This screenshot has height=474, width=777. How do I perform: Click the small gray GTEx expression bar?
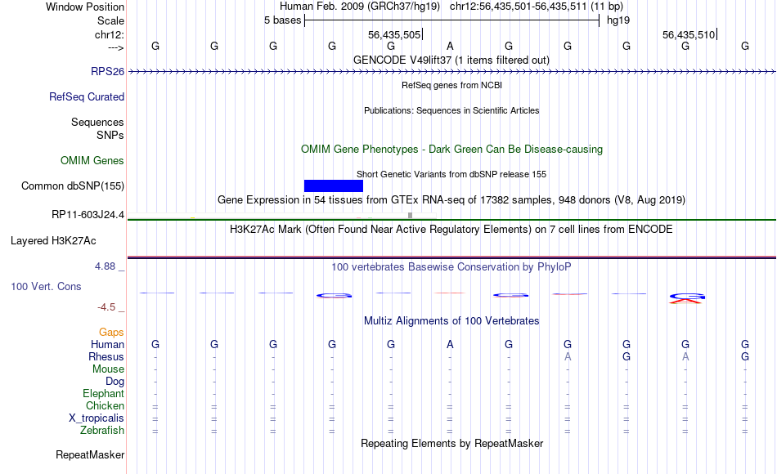click(410, 215)
